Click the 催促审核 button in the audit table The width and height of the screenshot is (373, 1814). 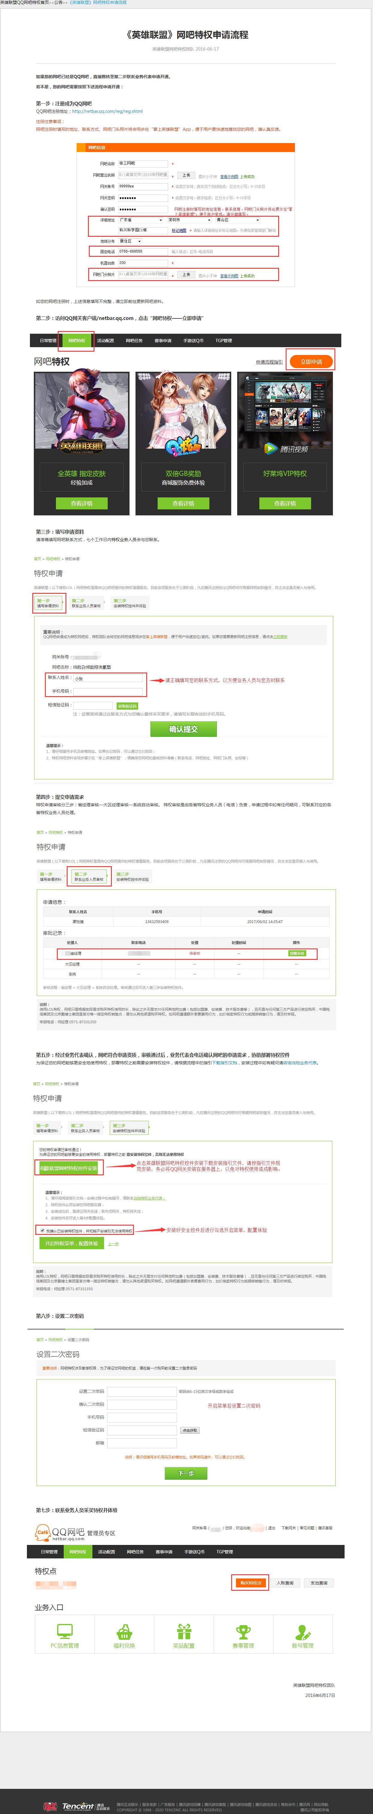coord(296,954)
